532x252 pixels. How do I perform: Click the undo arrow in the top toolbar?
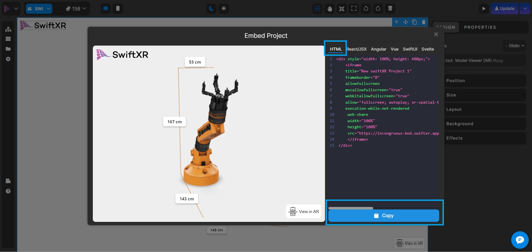(x=366, y=9)
